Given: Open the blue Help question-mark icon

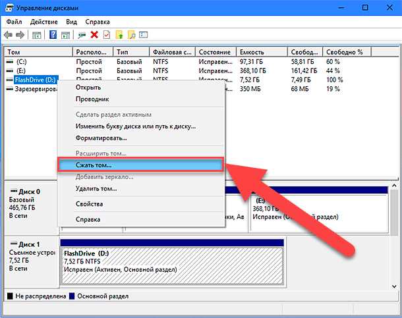Looking at the screenshot, I should [x=53, y=34].
